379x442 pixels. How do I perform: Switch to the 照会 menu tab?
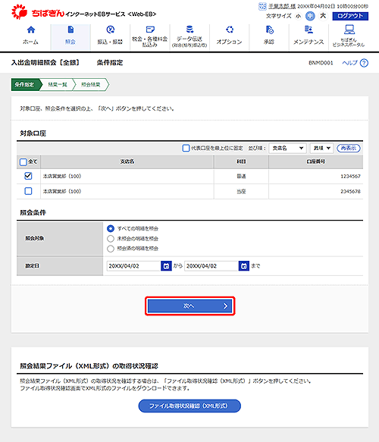tap(70, 37)
